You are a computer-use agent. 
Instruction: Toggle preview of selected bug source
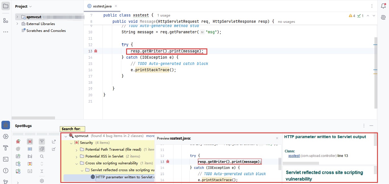[42, 149]
